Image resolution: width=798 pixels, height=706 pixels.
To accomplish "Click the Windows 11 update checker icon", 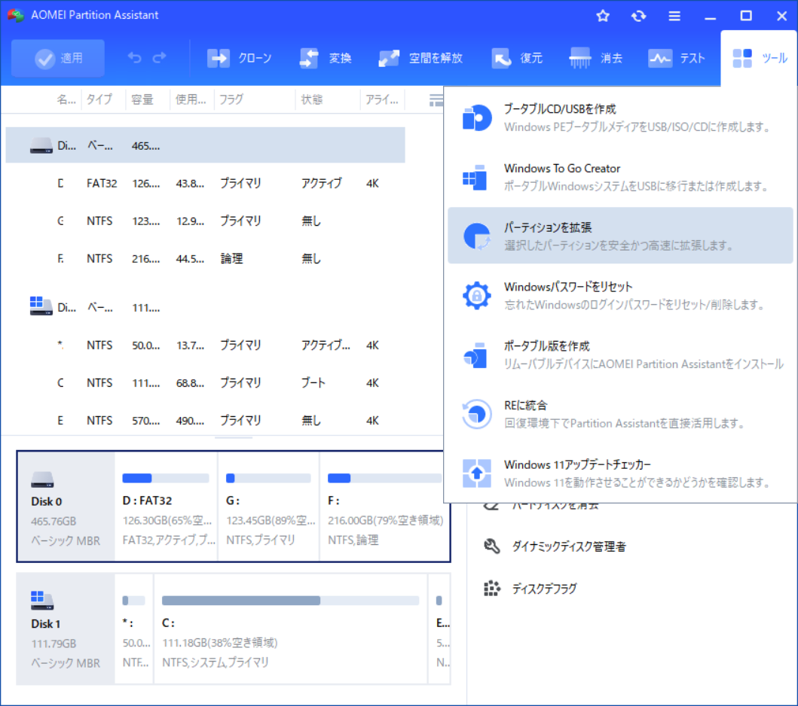I will click(477, 473).
